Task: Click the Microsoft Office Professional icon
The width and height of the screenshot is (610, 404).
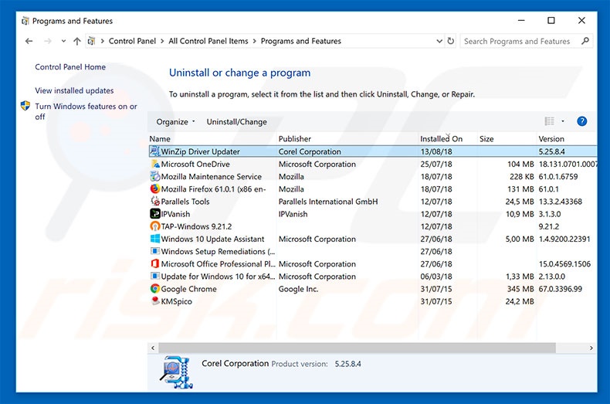Action: 155,263
